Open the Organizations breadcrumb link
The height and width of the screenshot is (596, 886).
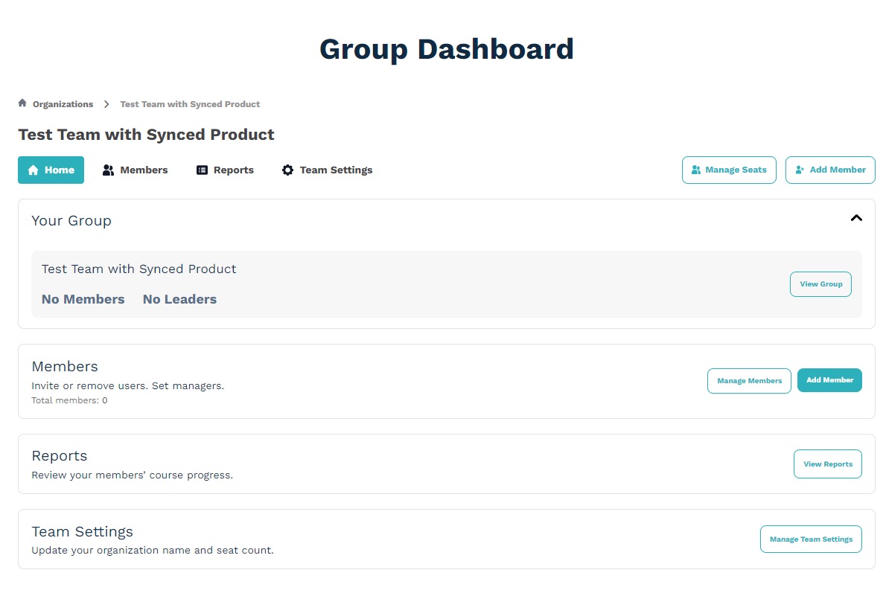pyautogui.click(x=63, y=104)
